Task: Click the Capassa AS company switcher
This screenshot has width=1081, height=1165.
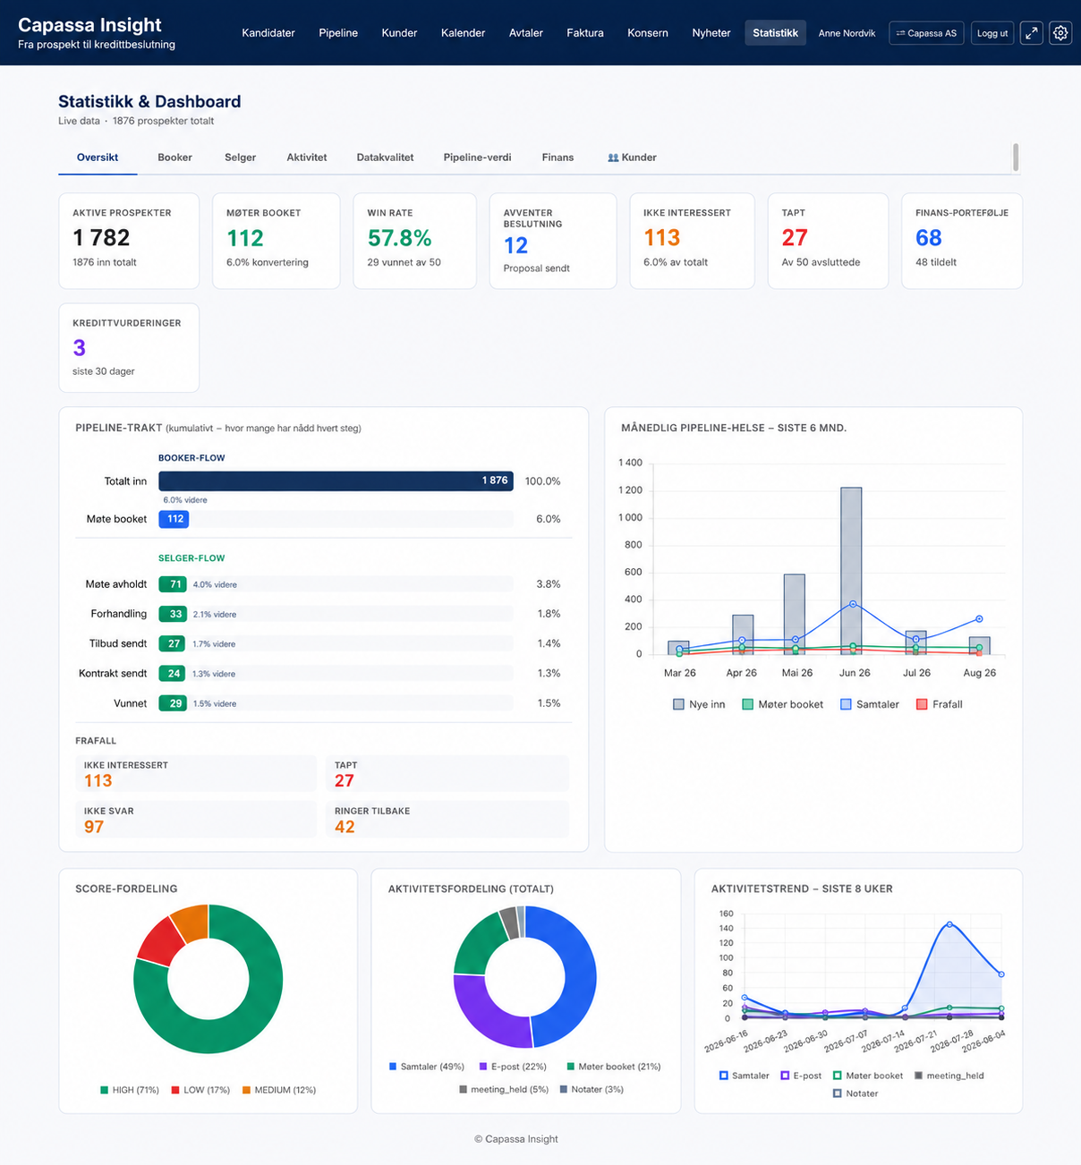Action: pyautogui.click(x=926, y=33)
